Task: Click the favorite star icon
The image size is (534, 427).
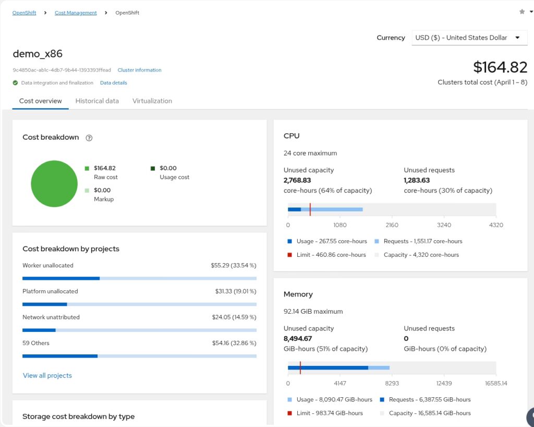Action: pyautogui.click(x=522, y=11)
